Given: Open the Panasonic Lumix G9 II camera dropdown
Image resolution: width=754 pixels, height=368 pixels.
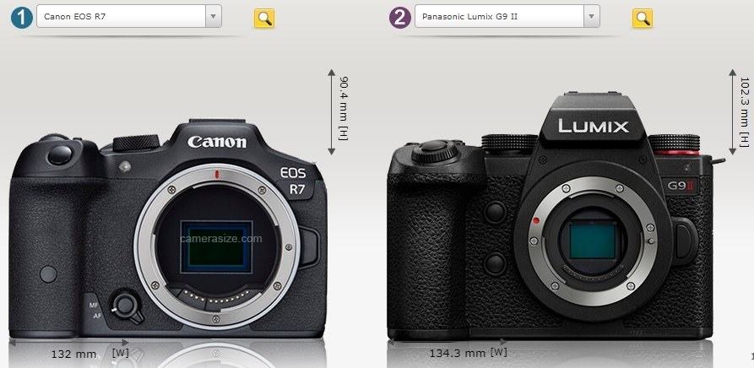Looking at the screenshot, I should click(x=507, y=16).
